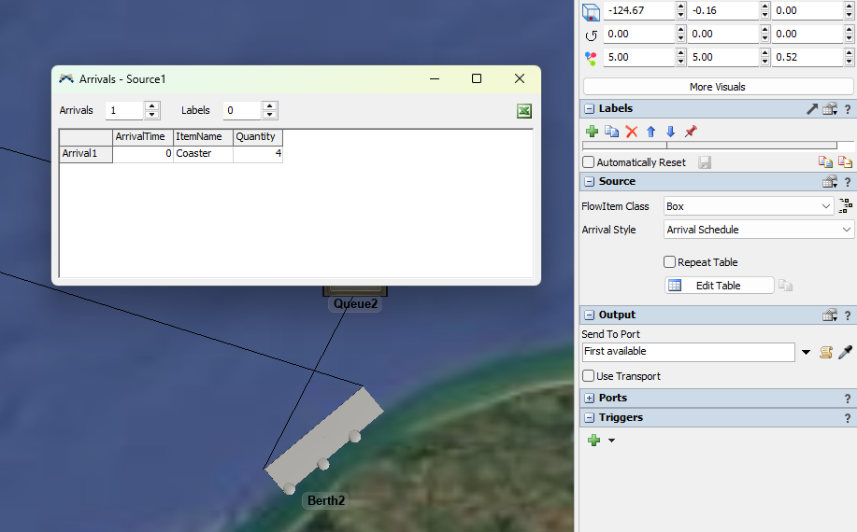The height and width of the screenshot is (532, 857).
Task: Expand the Ports section
Action: coord(589,399)
